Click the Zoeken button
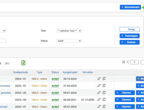144x110 pixels. [130, 42]
